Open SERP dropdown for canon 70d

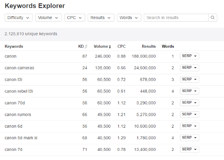click(x=190, y=103)
